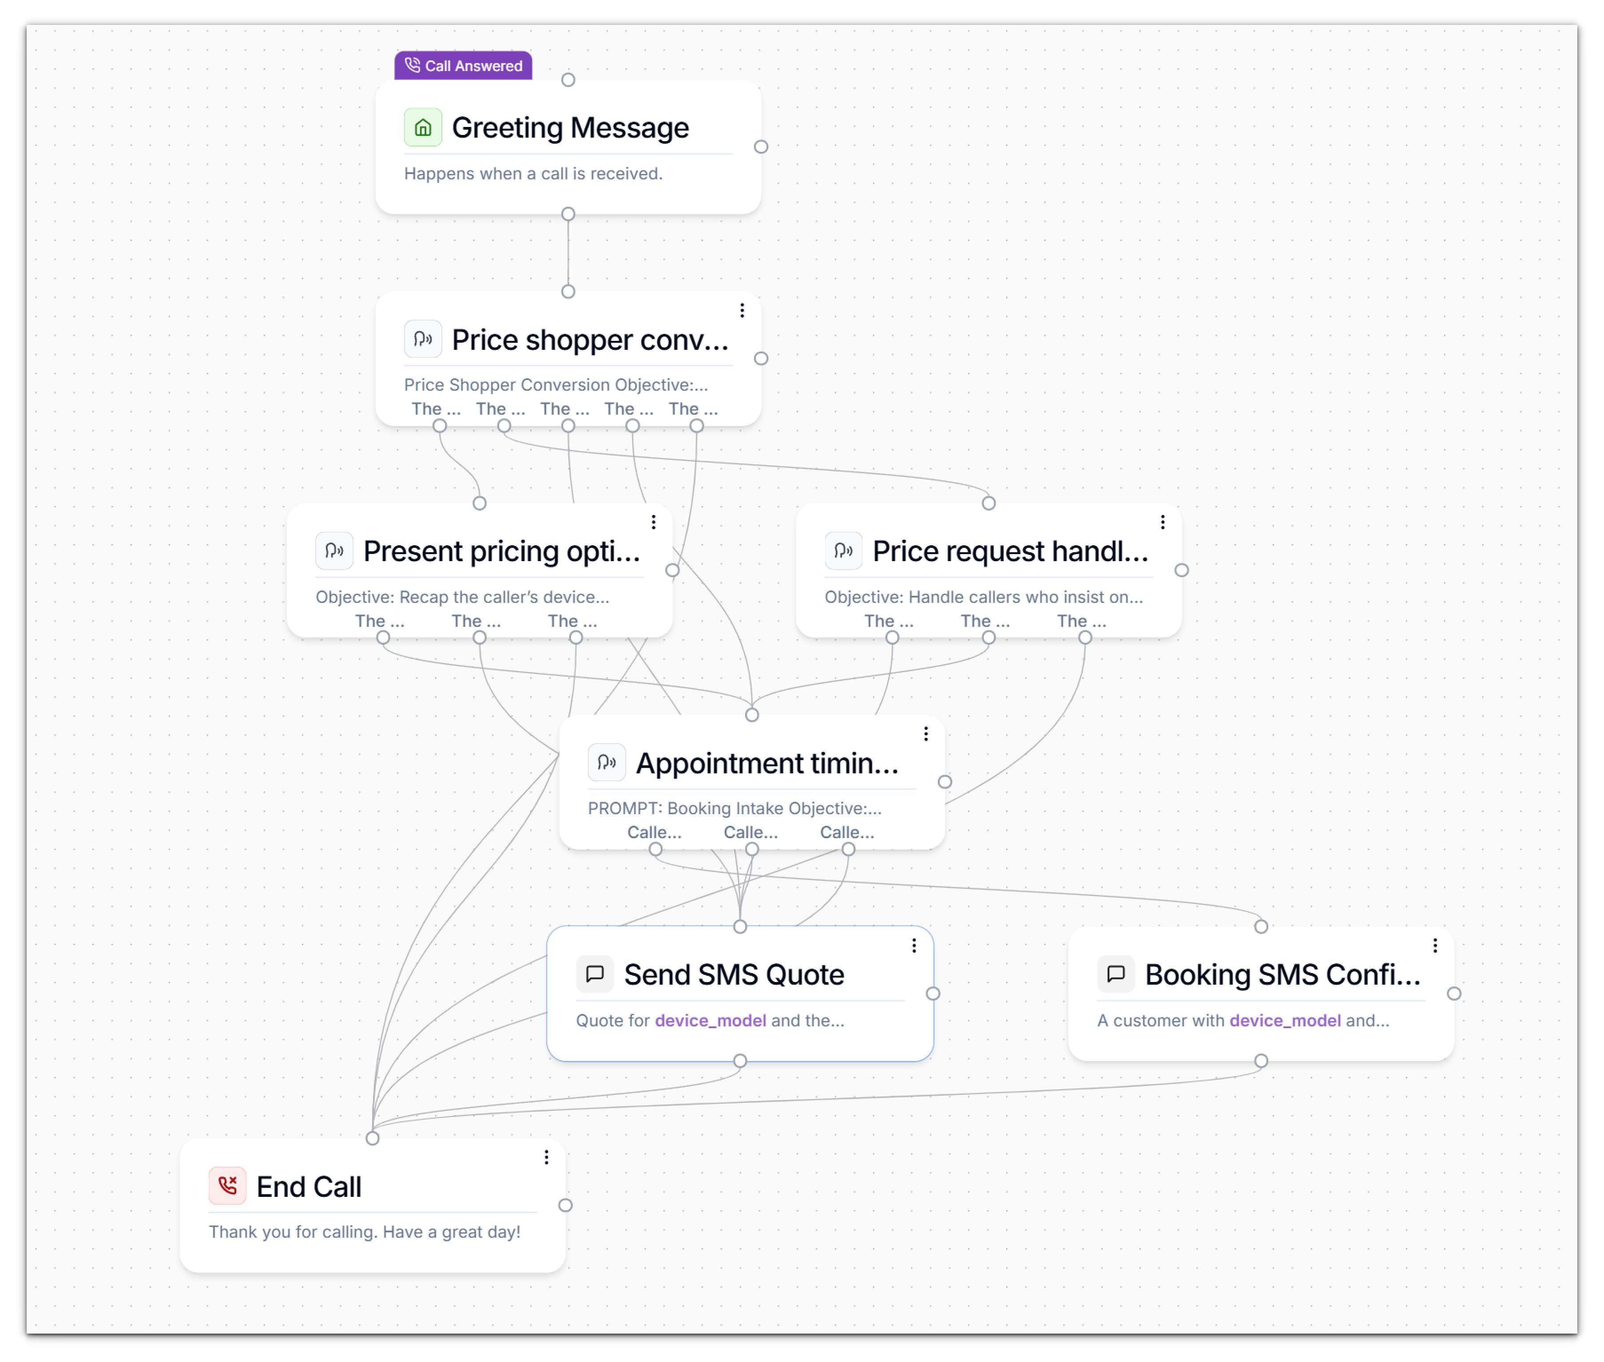Open the three-dot menu on End Call node

click(x=547, y=1157)
